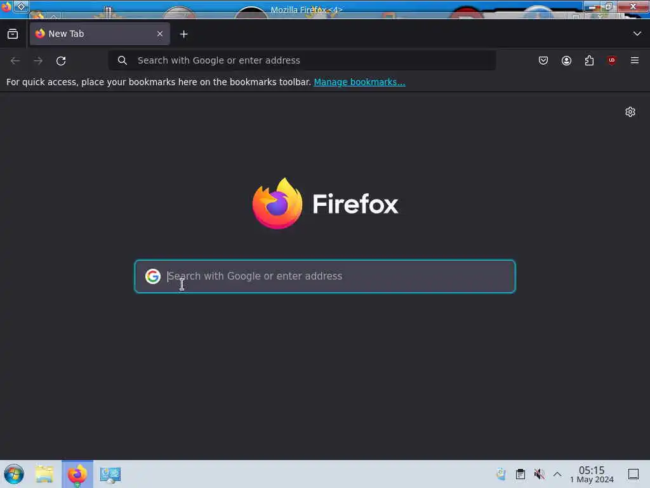The height and width of the screenshot is (488, 650).
Task: Follow the Manage bookmarks link
Action: (x=359, y=82)
